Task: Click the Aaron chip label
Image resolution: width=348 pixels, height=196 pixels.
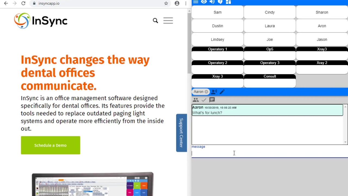Action: click(198, 92)
